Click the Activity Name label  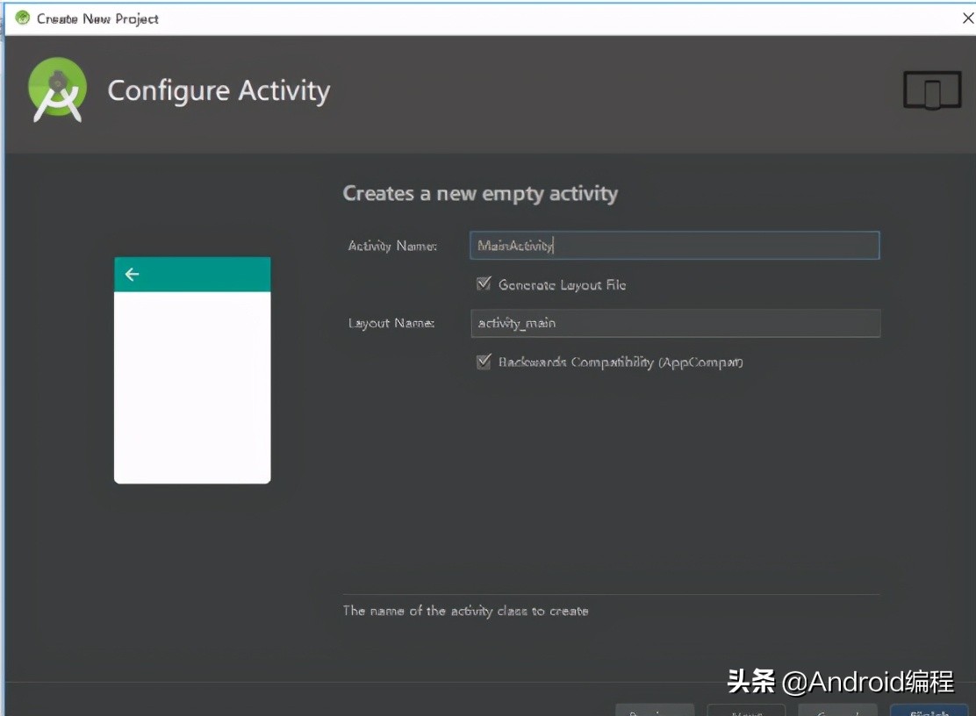[x=392, y=247]
